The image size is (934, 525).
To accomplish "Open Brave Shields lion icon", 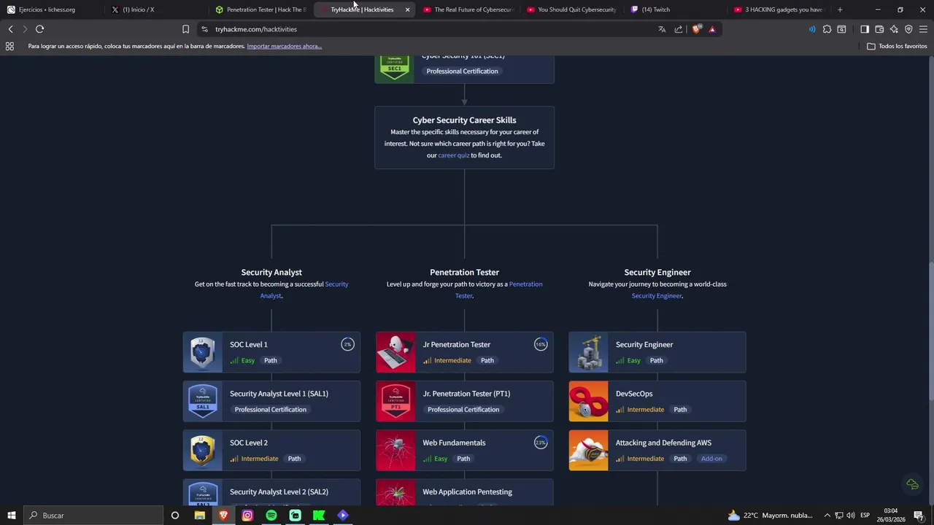I will (x=696, y=29).
